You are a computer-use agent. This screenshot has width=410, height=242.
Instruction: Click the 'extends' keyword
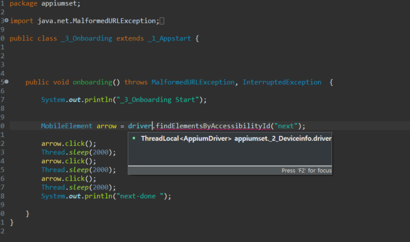[130, 38]
